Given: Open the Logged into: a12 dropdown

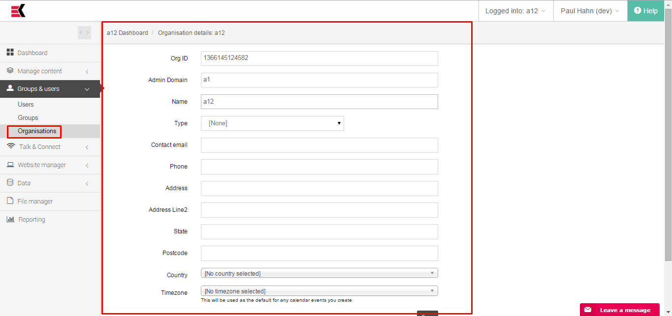Looking at the screenshot, I should (x=515, y=11).
